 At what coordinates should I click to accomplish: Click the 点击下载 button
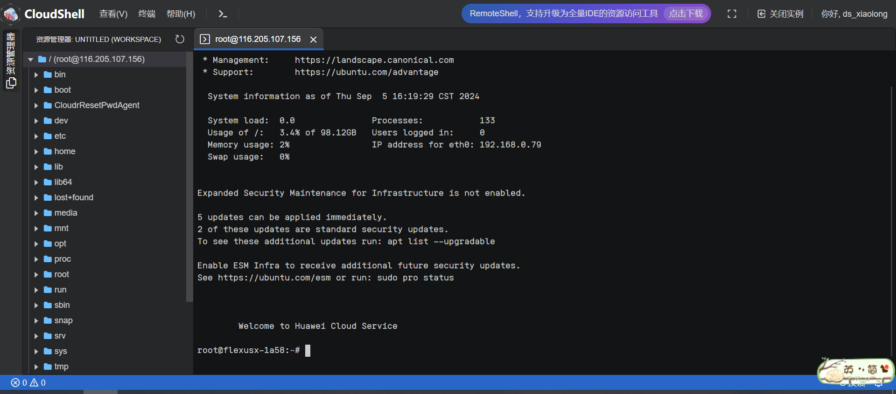(686, 14)
